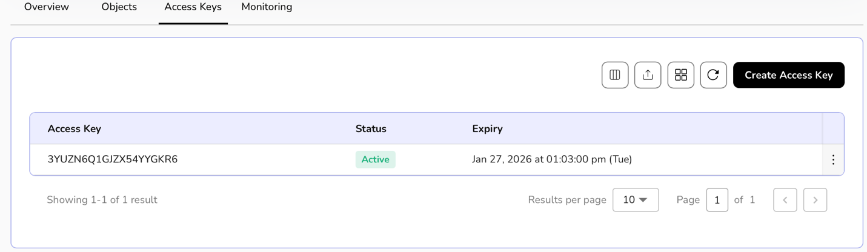Click the export upload icon
Image resolution: width=867 pixels, height=252 pixels.
[x=648, y=75]
